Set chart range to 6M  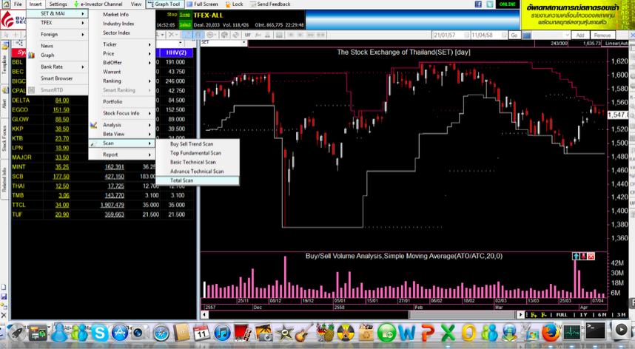pos(602,315)
